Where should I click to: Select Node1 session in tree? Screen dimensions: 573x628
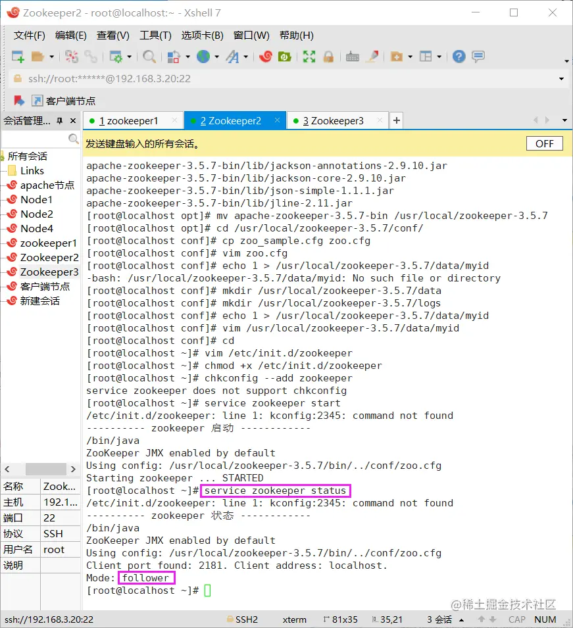36,199
